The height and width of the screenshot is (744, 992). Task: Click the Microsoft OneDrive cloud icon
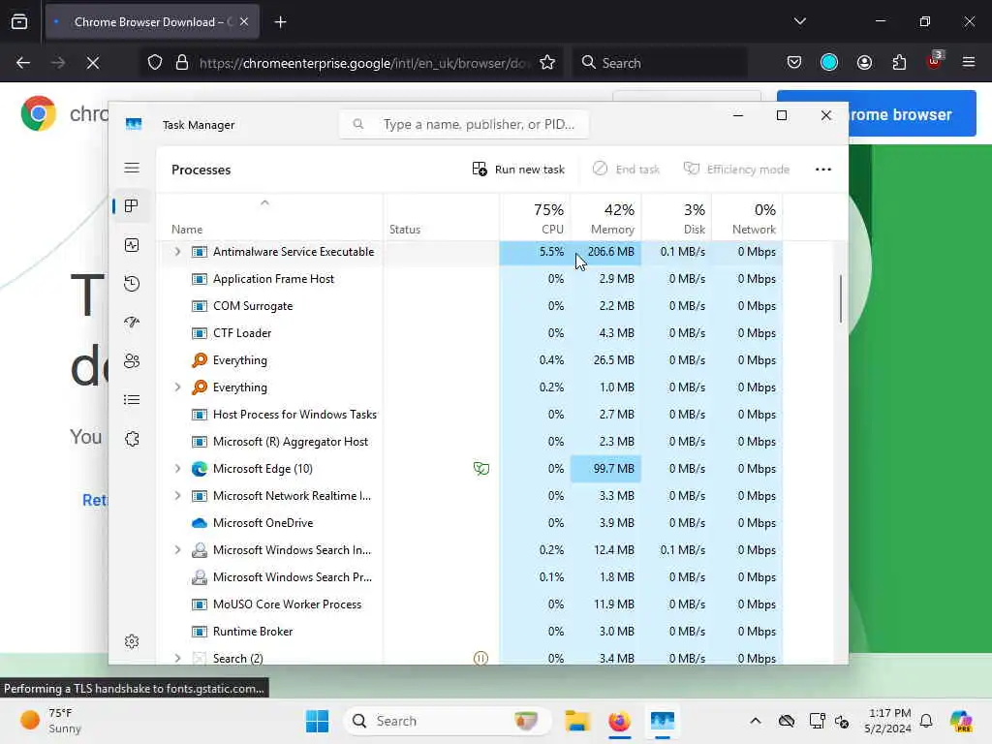pos(200,523)
